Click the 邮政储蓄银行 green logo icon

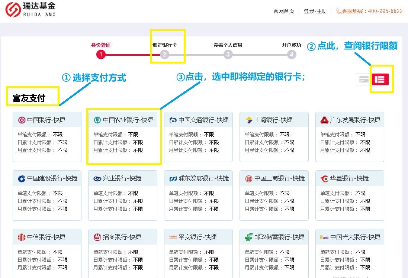pos(249,237)
